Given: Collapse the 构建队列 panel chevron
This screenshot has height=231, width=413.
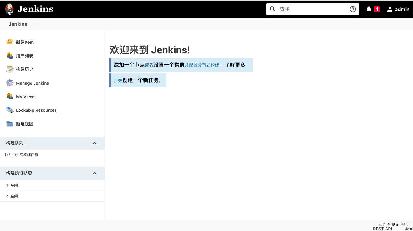Looking at the screenshot, I should (x=95, y=143).
